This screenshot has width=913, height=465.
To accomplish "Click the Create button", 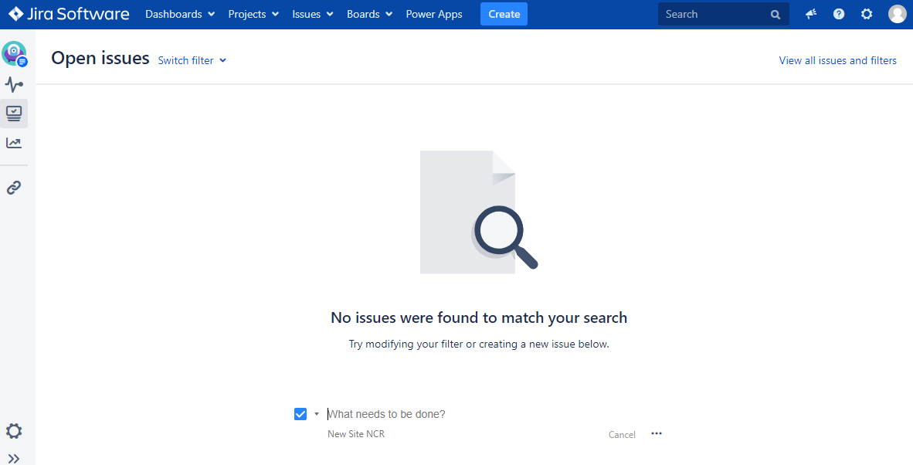I will pos(504,14).
